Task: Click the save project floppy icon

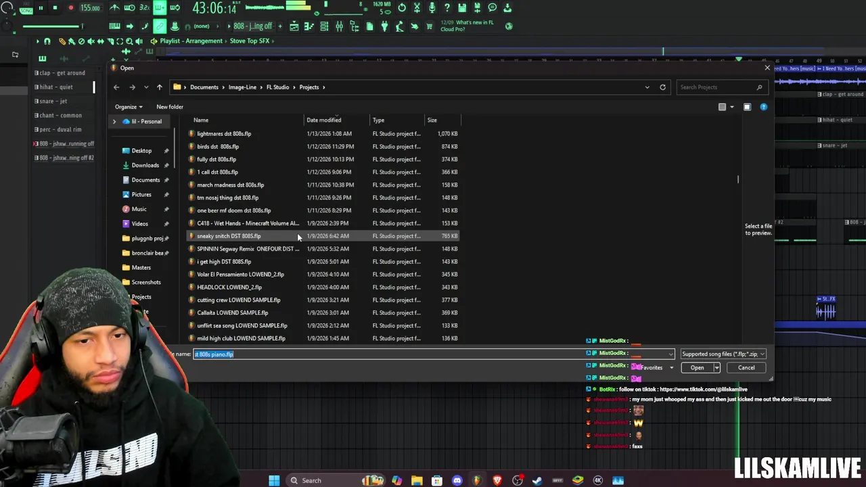Action: coord(462,8)
